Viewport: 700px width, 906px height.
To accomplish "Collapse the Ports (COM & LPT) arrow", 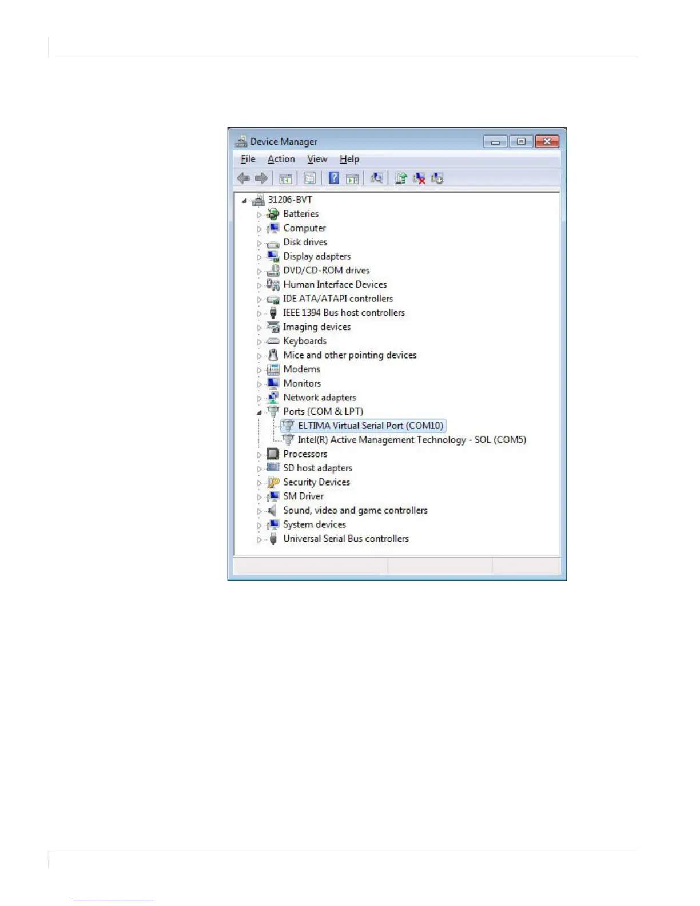I will (259, 412).
